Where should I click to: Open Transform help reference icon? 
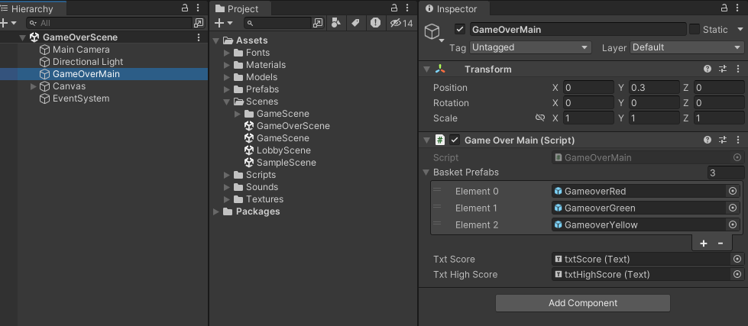(708, 69)
